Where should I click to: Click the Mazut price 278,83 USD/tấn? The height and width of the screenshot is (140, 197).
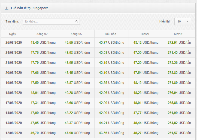pos(179,73)
